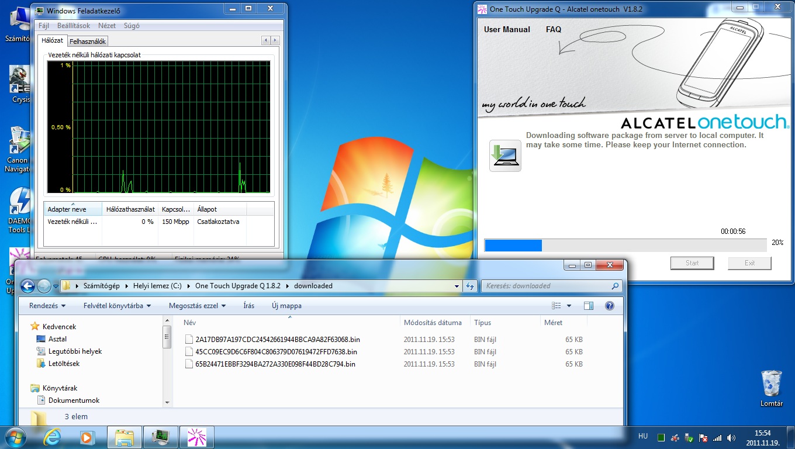
Task: Sort files by Név column header
Action: (x=289, y=323)
